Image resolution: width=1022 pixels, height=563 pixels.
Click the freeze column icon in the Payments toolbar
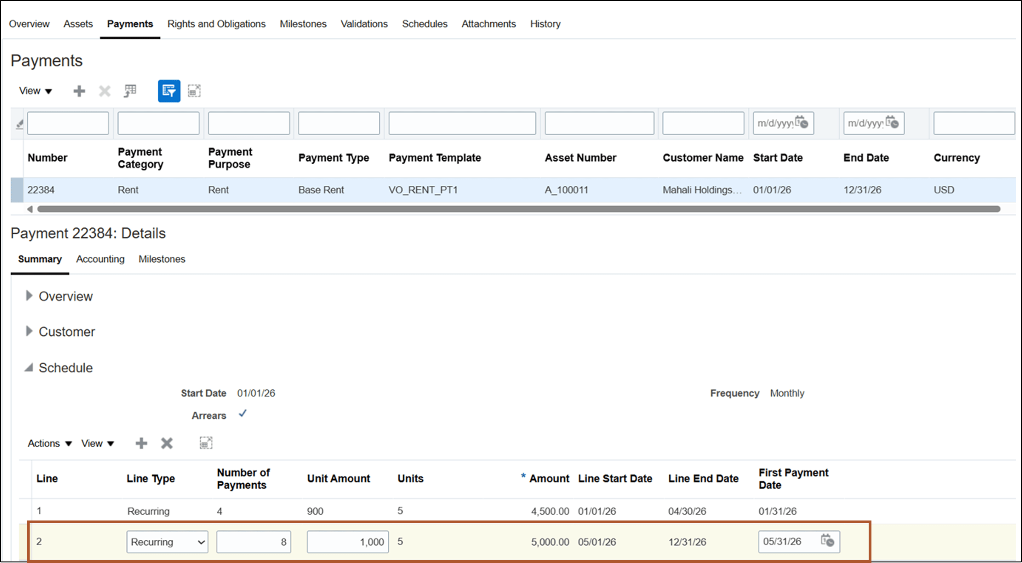130,91
